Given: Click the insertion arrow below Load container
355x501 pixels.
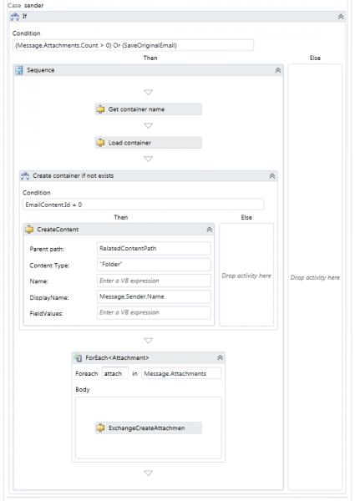Looking at the screenshot, I should 148,159.
